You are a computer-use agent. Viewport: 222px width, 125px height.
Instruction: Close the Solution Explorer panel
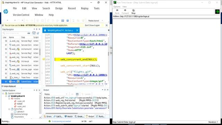[x=39, y=90]
